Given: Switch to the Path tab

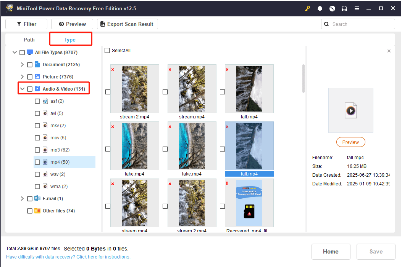Looking at the screenshot, I should (29, 40).
